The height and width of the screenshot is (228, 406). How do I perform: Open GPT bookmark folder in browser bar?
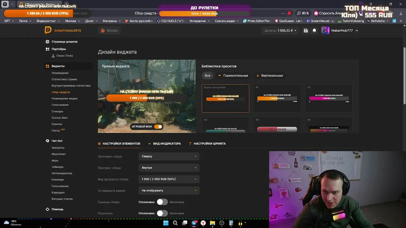tap(9, 21)
